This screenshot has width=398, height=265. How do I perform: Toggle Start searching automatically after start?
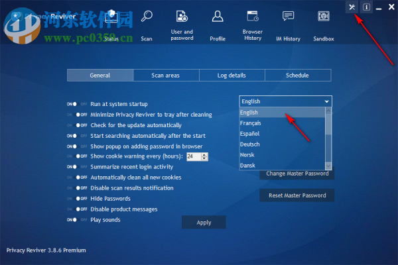(77, 136)
